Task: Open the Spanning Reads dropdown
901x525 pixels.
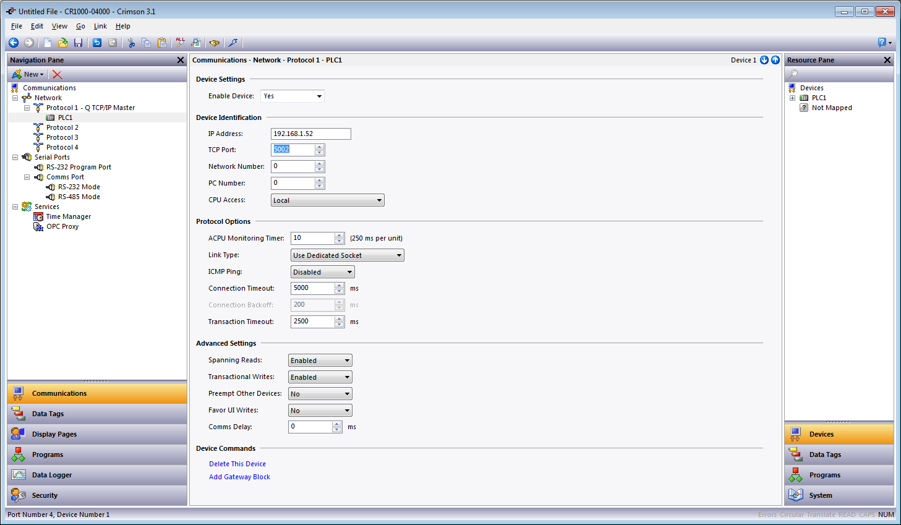Action: [x=320, y=361]
